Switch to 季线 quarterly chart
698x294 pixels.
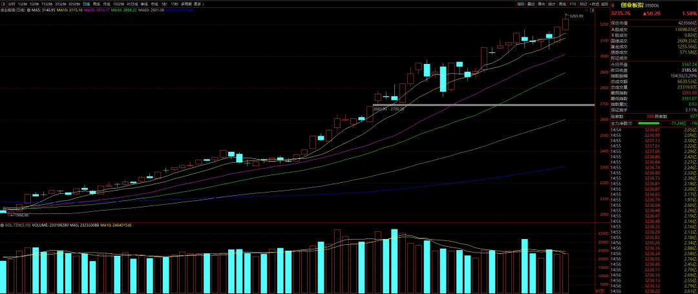point(143,4)
